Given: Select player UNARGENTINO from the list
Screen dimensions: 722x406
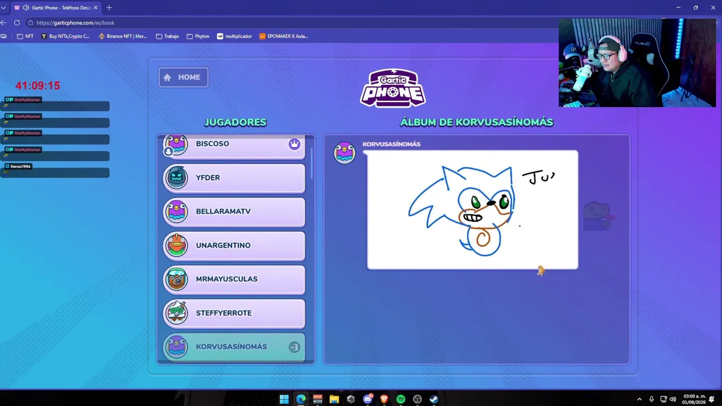Looking at the screenshot, I should 234,246.
